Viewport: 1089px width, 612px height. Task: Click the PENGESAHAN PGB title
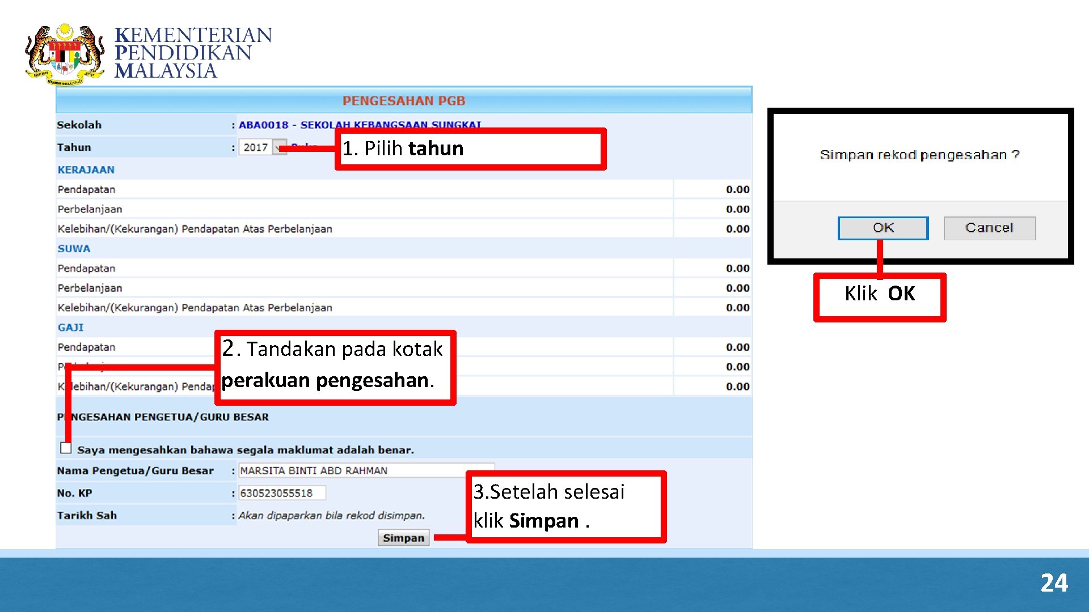(x=404, y=101)
